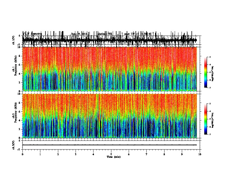Viewport: 225px width, 173px height.
Task: Click the 'start UT' header text
Action: pos(129,34)
